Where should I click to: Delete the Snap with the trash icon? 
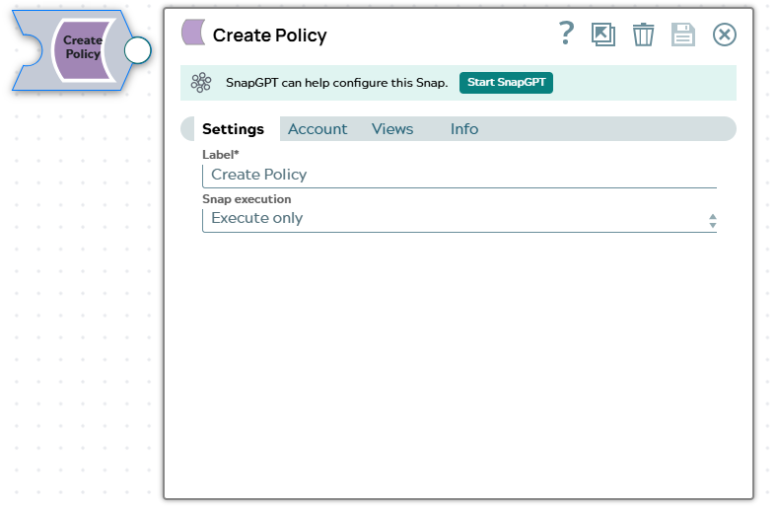click(643, 35)
